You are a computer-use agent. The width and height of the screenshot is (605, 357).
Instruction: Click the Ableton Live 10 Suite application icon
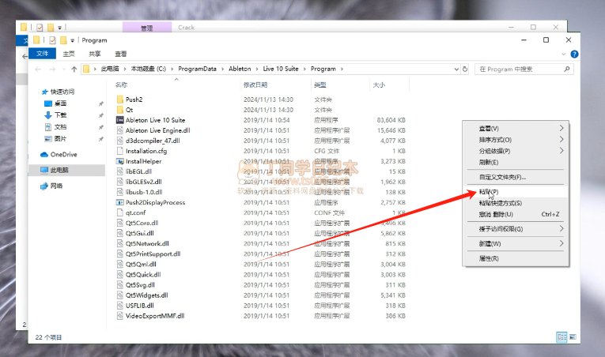pos(119,120)
